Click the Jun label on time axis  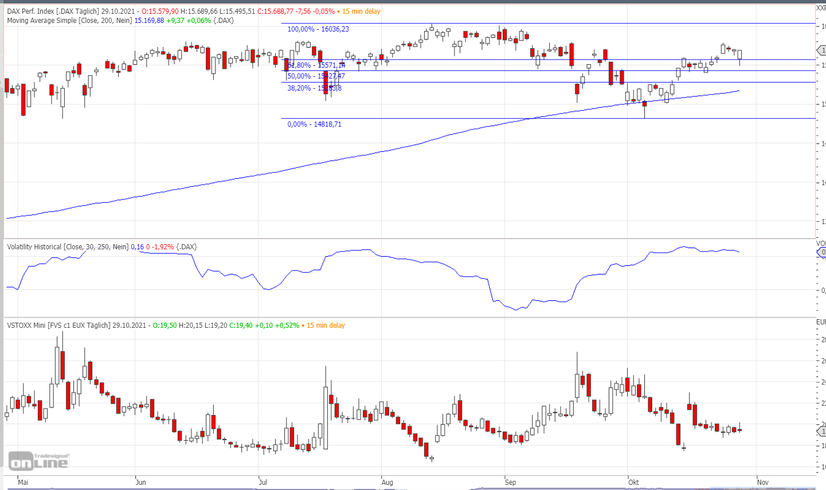(x=140, y=483)
